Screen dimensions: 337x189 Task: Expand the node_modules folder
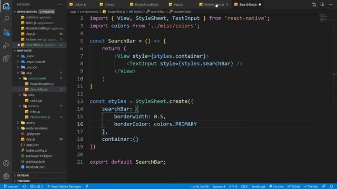tap(37, 128)
